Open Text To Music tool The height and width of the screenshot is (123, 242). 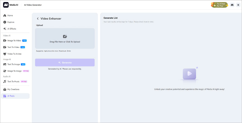tap(13, 82)
